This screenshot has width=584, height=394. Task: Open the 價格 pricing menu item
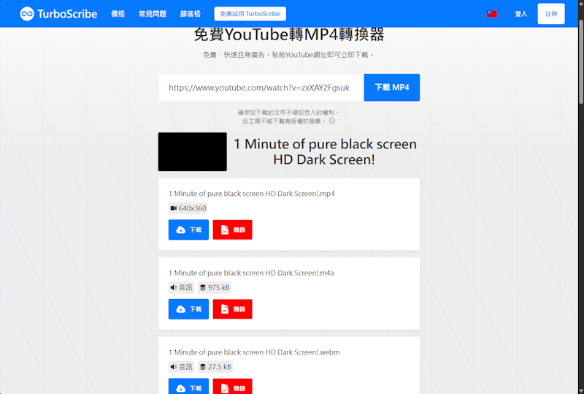point(118,14)
